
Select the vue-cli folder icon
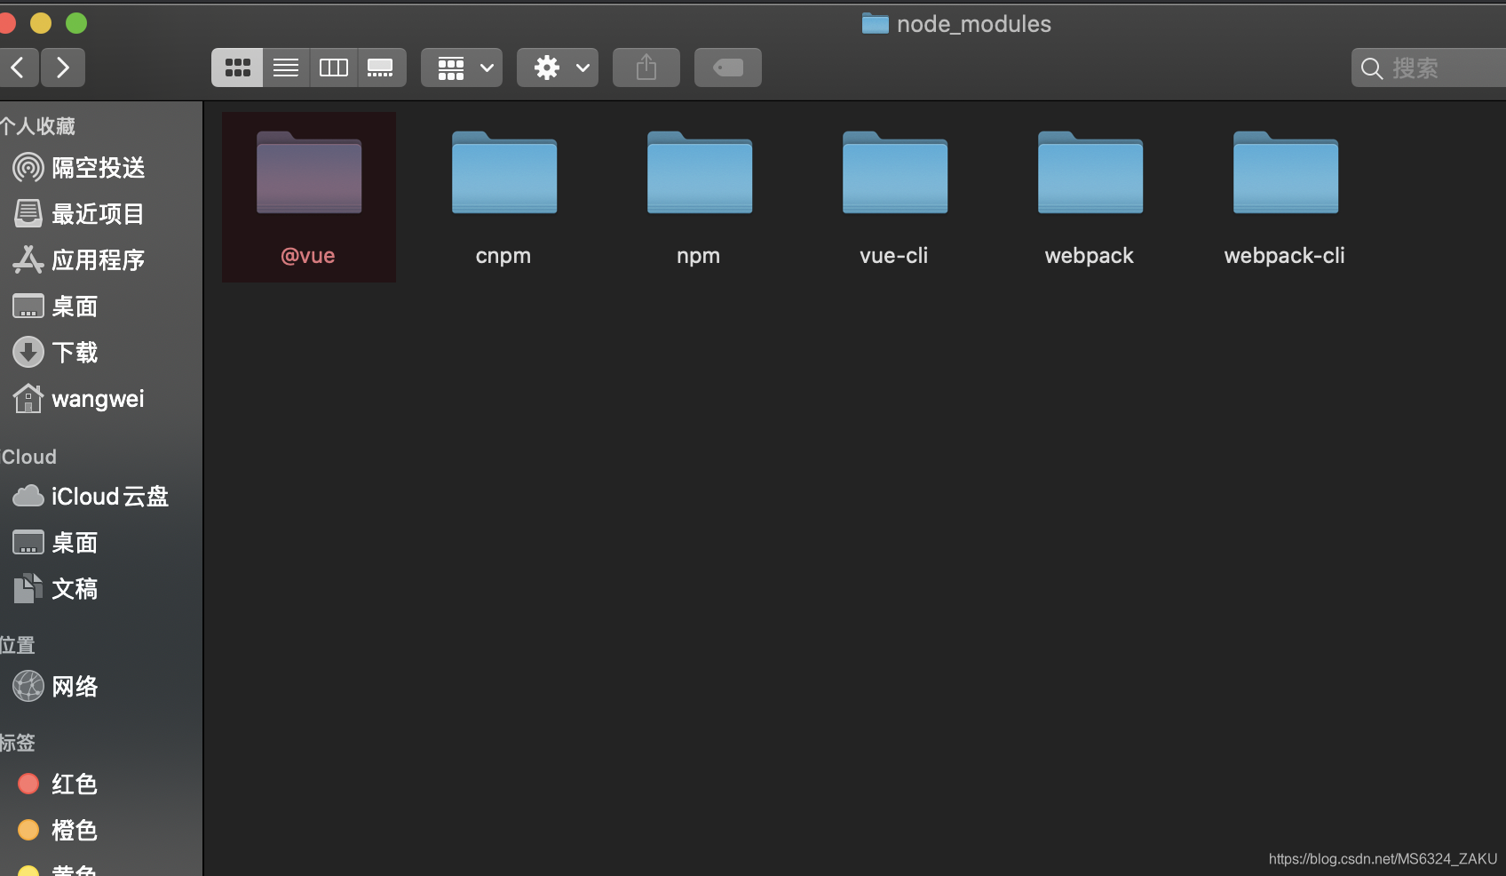(x=895, y=172)
